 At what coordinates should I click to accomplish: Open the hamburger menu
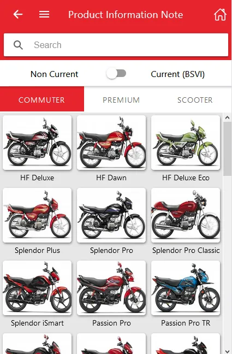[x=44, y=14]
